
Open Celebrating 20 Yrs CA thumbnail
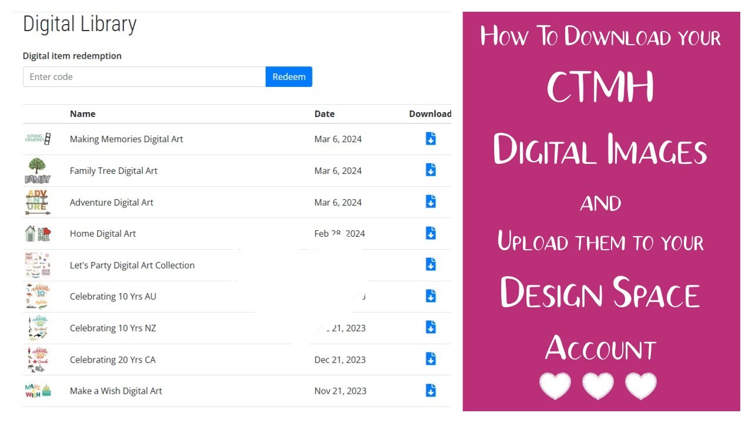(38, 360)
